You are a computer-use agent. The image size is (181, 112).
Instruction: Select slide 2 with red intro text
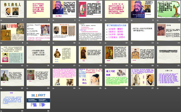click(38, 9)
